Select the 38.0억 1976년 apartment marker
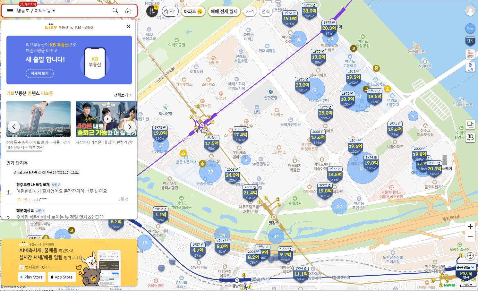 (x=310, y=11)
